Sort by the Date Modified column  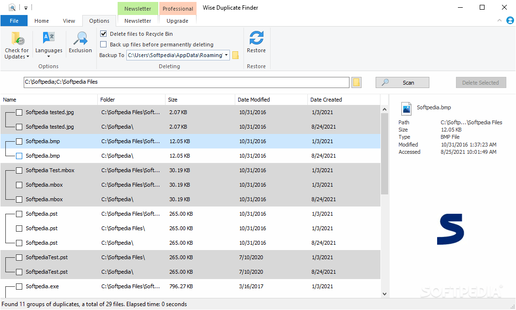[x=271, y=100]
